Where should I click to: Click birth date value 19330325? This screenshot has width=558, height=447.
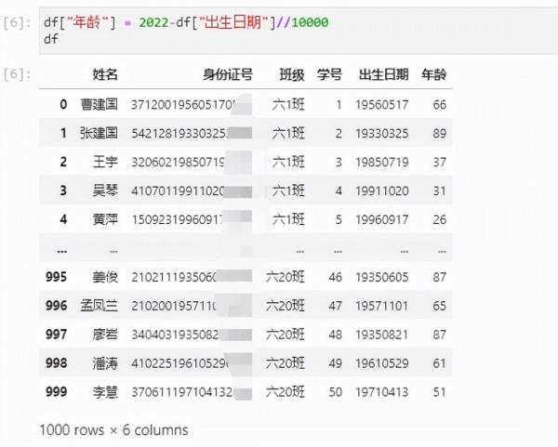[382, 134]
